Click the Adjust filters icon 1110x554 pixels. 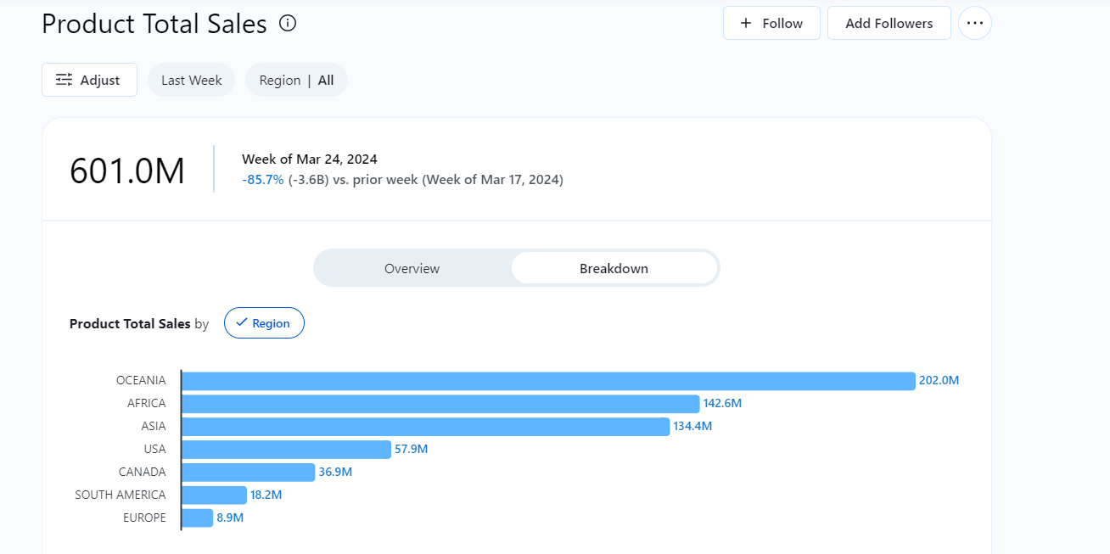click(x=64, y=79)
